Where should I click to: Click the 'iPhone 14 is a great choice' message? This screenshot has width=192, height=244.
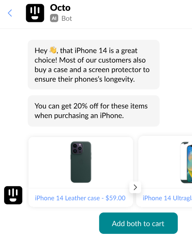[94, 65]
